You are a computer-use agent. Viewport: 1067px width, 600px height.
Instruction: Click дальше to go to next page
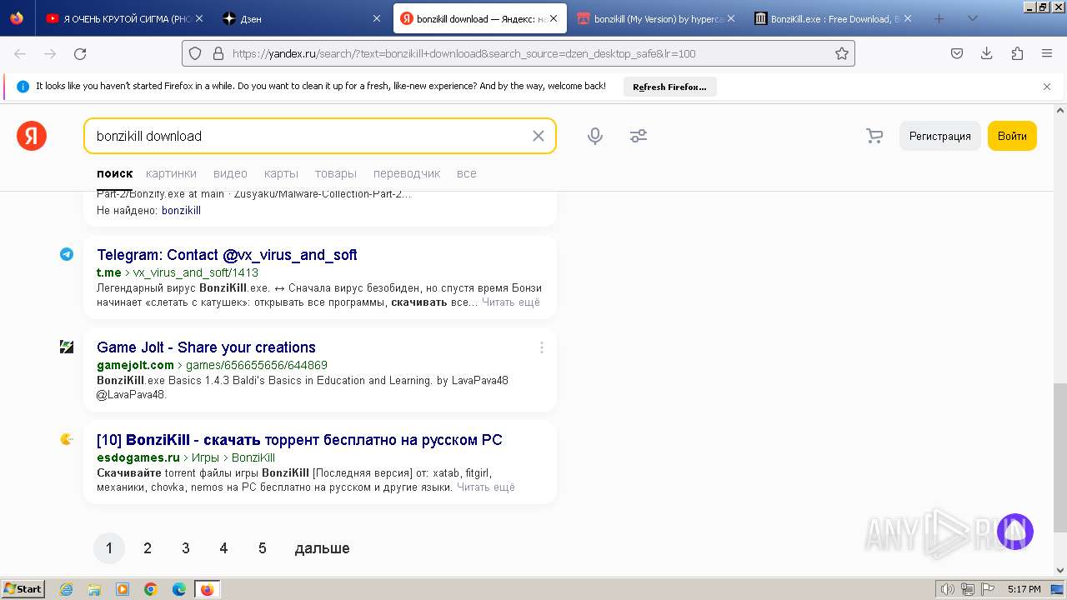pos(322,548)
